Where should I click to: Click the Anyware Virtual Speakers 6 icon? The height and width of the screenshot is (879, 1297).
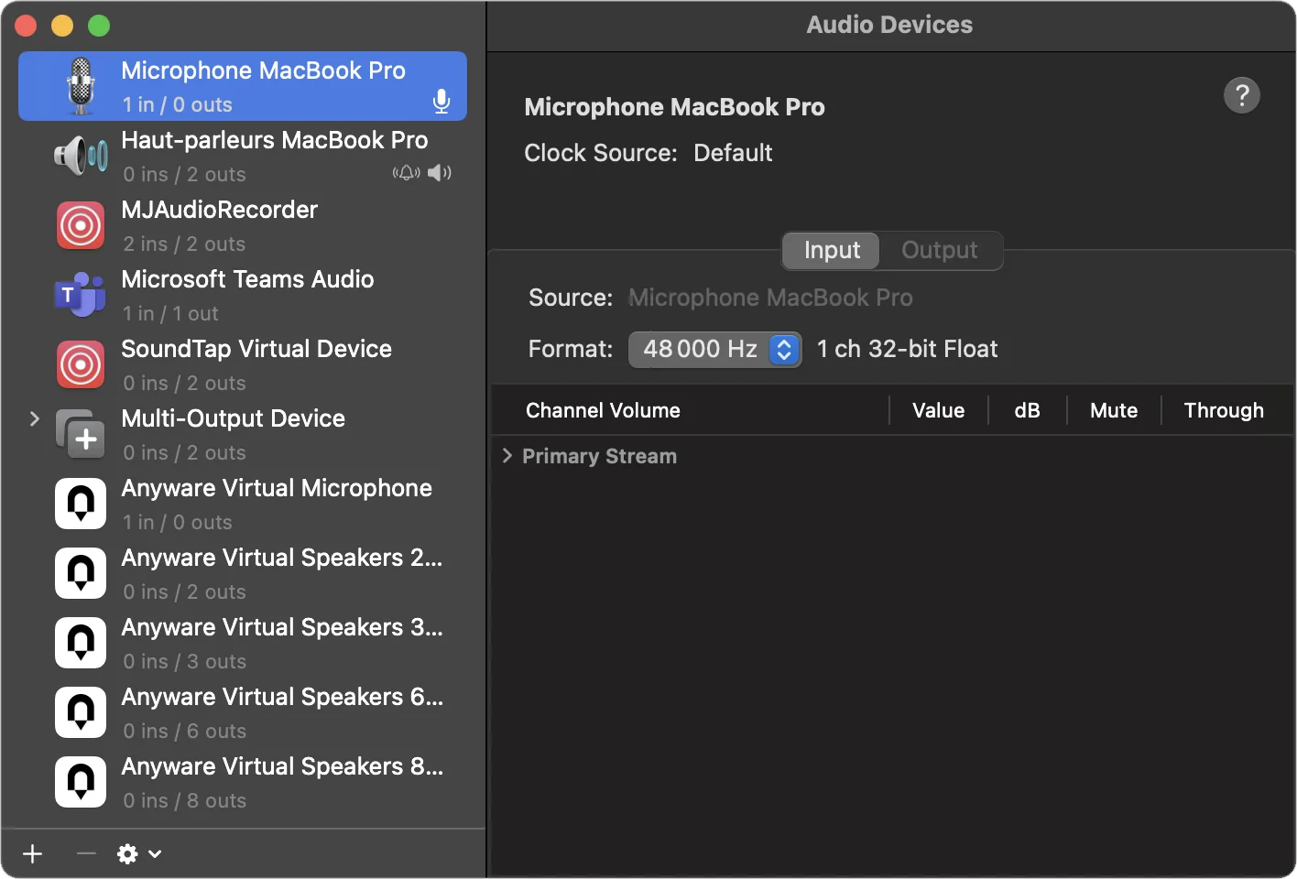click(x=81, y=712)
